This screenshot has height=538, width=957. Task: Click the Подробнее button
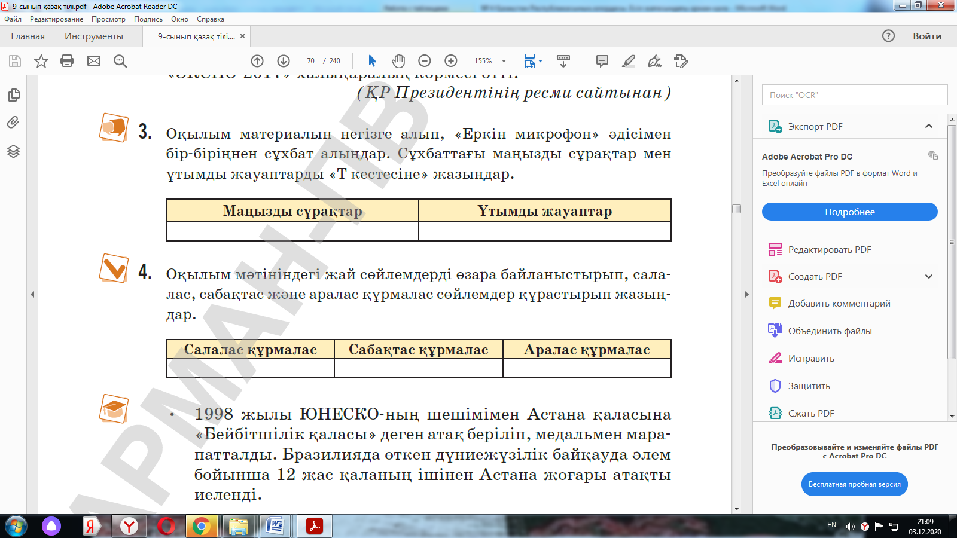849,212
